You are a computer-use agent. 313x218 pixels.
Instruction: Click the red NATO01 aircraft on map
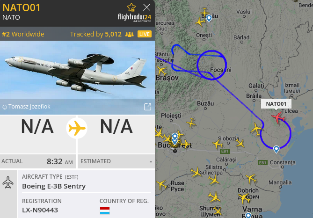278,117
